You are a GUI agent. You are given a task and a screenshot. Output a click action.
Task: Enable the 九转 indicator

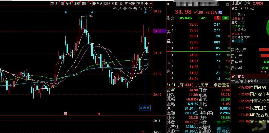[x=68, y=4]
